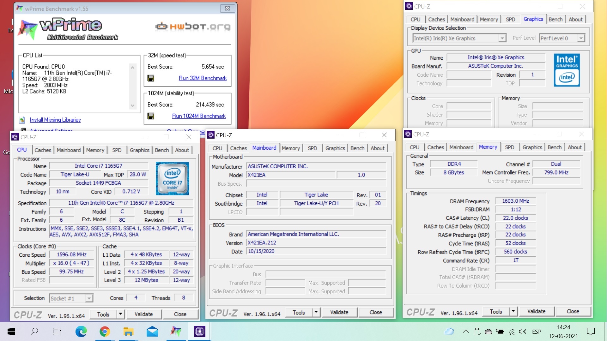607x341 pixels.
Task: Click the Run 1024M Benchmark link
Action: tap(199, 116)
